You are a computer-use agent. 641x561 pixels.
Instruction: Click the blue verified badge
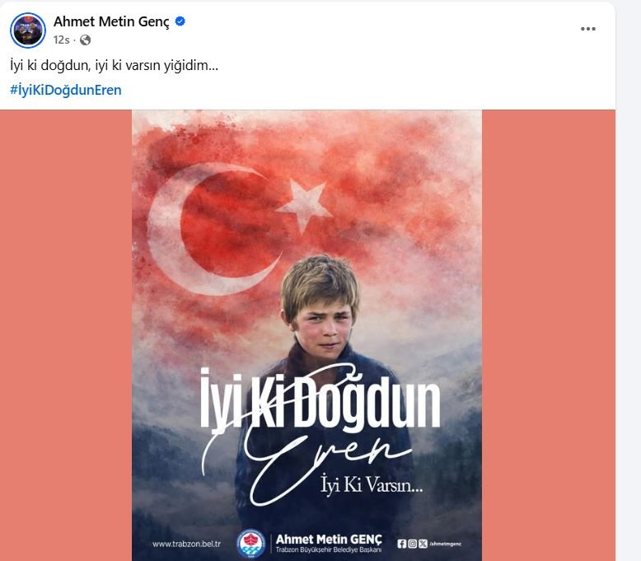[x=180, y=21]
